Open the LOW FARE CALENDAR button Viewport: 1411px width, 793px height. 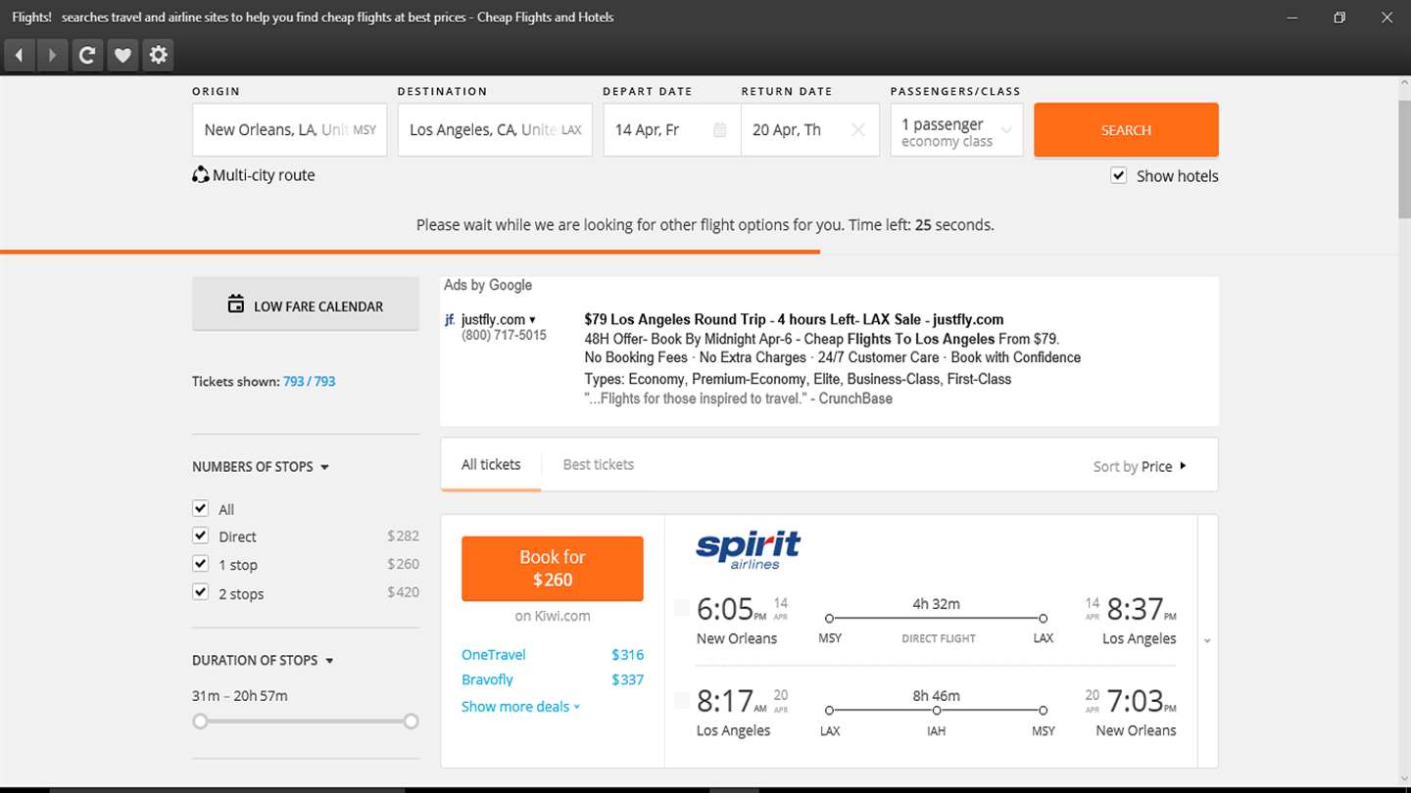click(306, 304)
